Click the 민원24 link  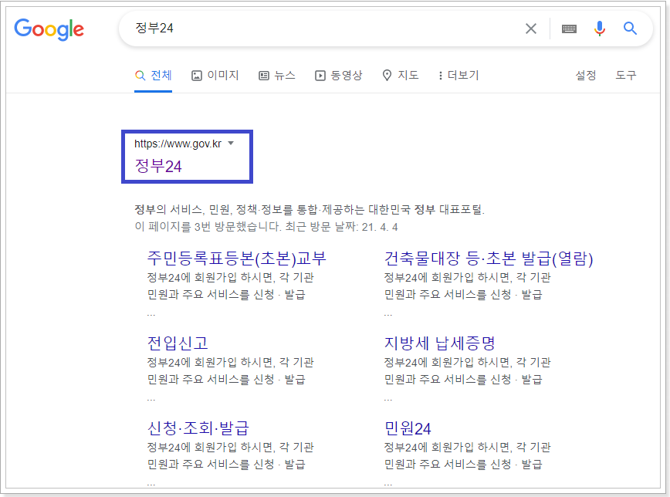[407, 428]
